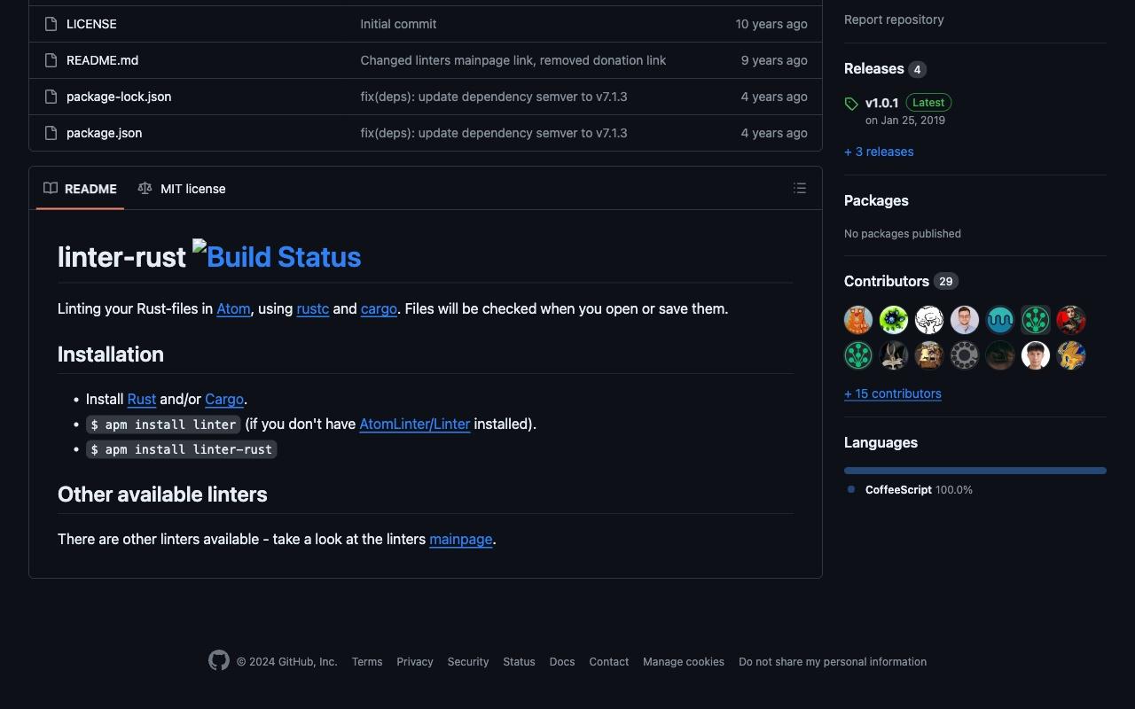The height and width of the screenshot is (709, 1135).
Task: Open the package-lock.json semver update commit
Action: [x=493, y=97]
